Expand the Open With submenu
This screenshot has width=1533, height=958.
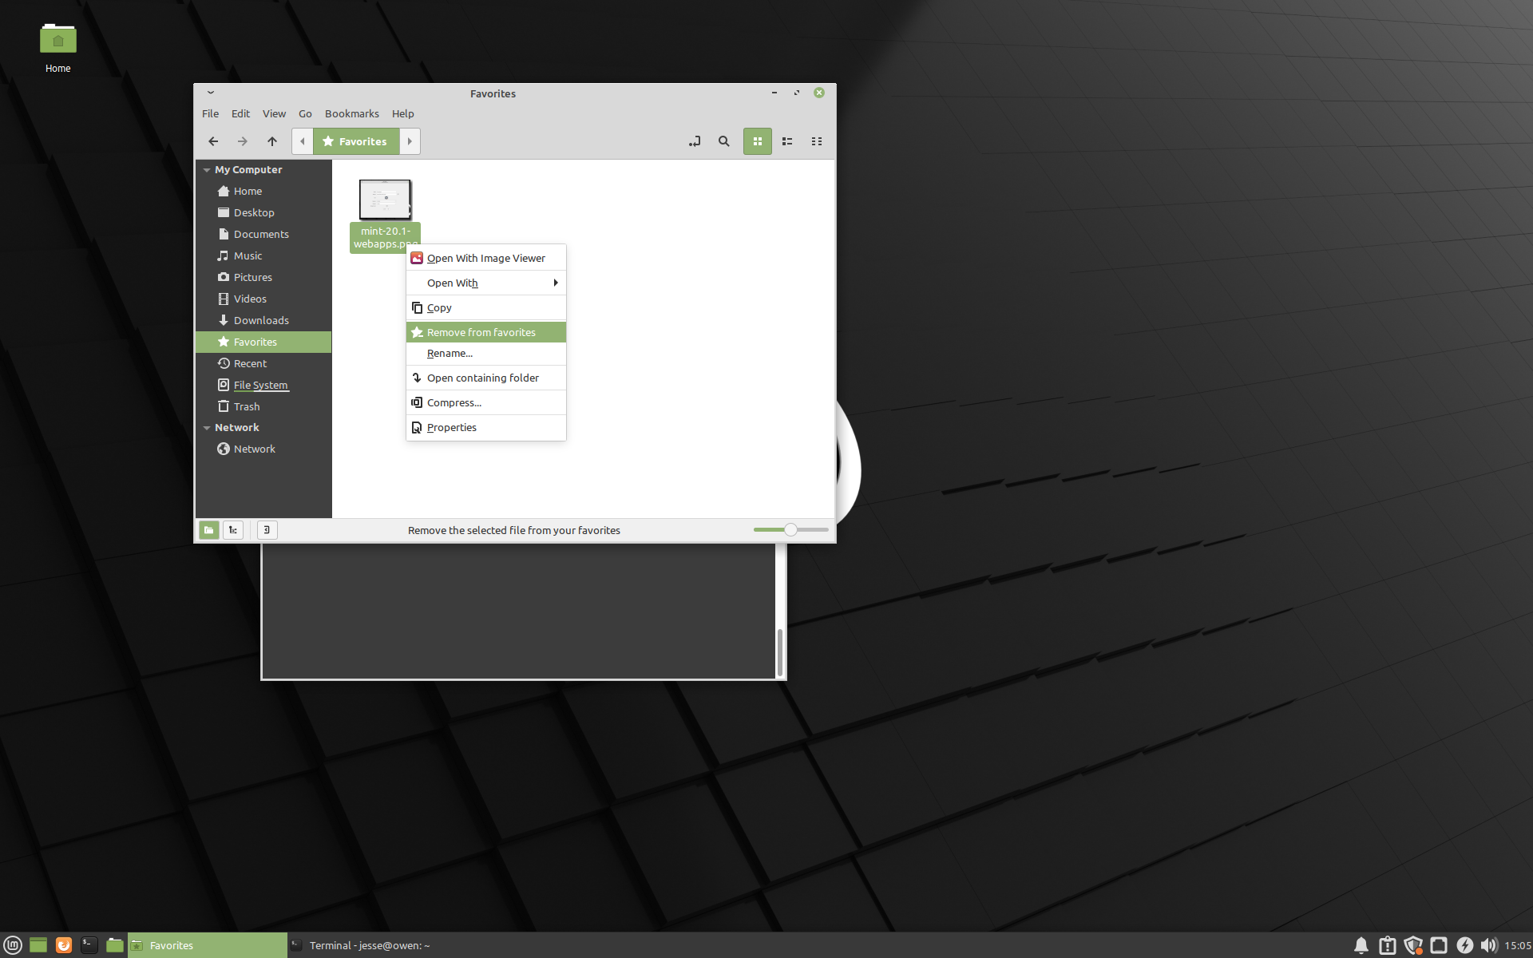tap(486, 283)
